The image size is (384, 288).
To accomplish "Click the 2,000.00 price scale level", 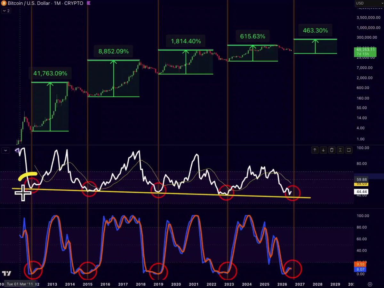I will click(365, 78).
